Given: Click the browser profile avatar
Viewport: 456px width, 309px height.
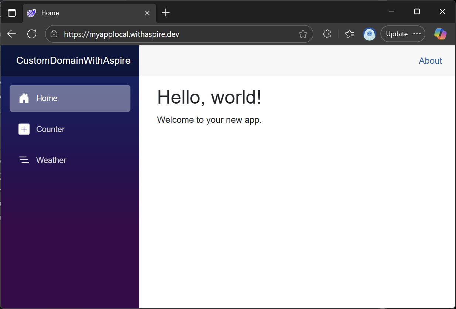Looking at the screenshot, I should [369, 34].
